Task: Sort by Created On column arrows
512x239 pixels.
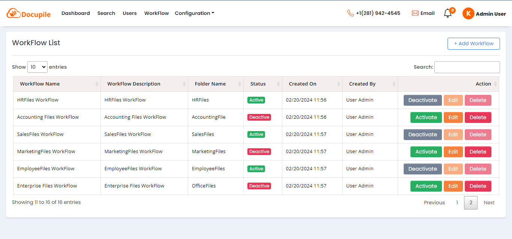Action: tap(338, 84)
